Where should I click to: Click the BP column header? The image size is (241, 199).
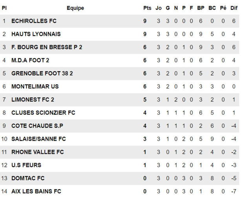point(201,8)
